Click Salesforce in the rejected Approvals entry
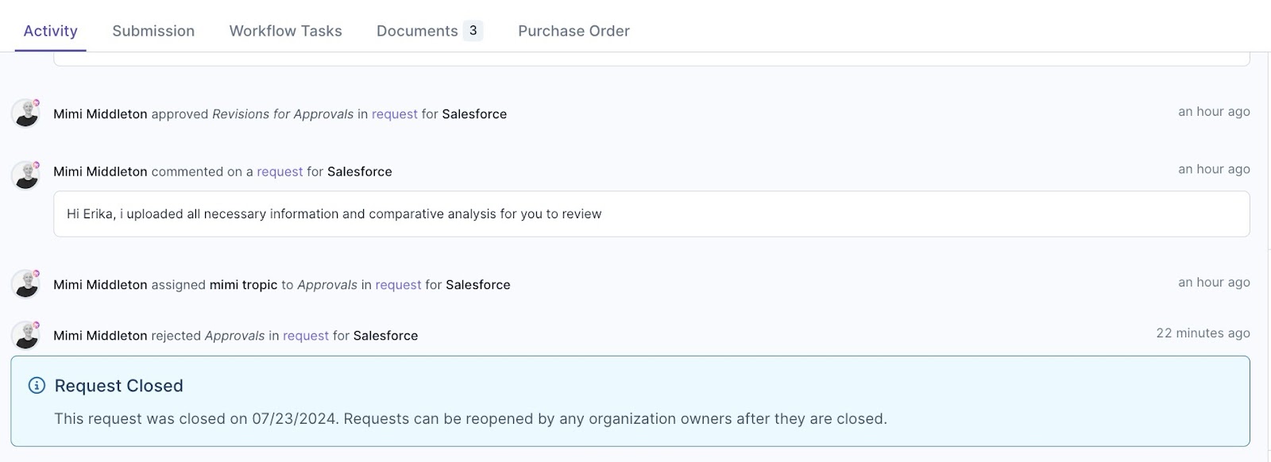The width and height of the screenshot is (1271, 462). (x=385, y=336)
